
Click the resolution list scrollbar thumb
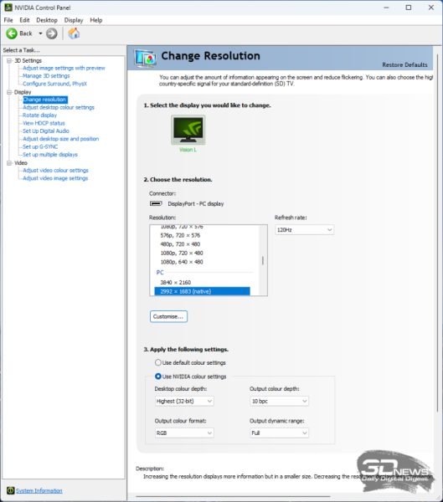[263, 260]
